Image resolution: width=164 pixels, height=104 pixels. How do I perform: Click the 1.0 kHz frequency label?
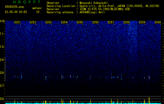[2, 47]
